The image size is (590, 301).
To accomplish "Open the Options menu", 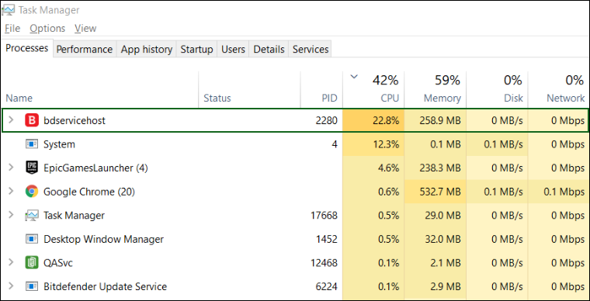I will coord(47,29).
